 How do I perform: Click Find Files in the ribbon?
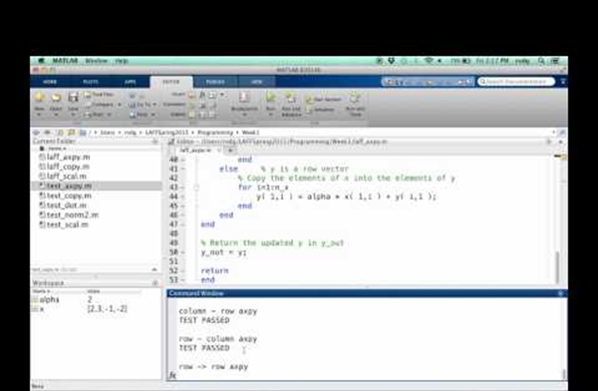(99, 95)
